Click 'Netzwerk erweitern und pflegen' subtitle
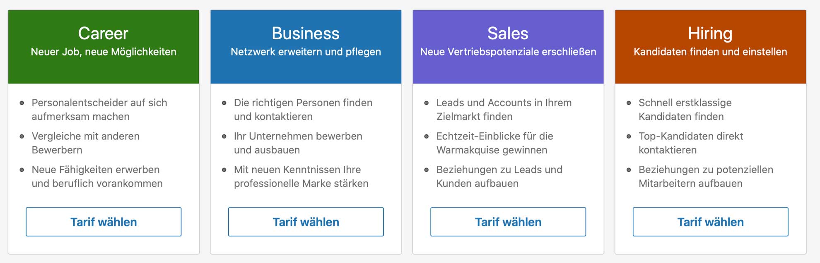Viewport: 820px width, 263px height. [x=305, y=52]
